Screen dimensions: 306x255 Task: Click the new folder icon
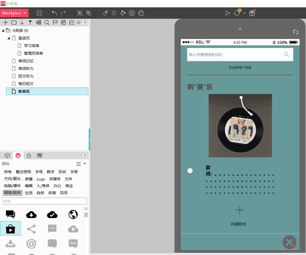coord(14,22)
